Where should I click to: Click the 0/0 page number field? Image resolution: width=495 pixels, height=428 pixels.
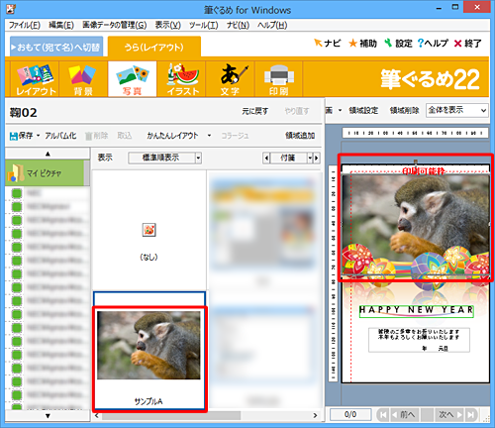pos(350,414)
